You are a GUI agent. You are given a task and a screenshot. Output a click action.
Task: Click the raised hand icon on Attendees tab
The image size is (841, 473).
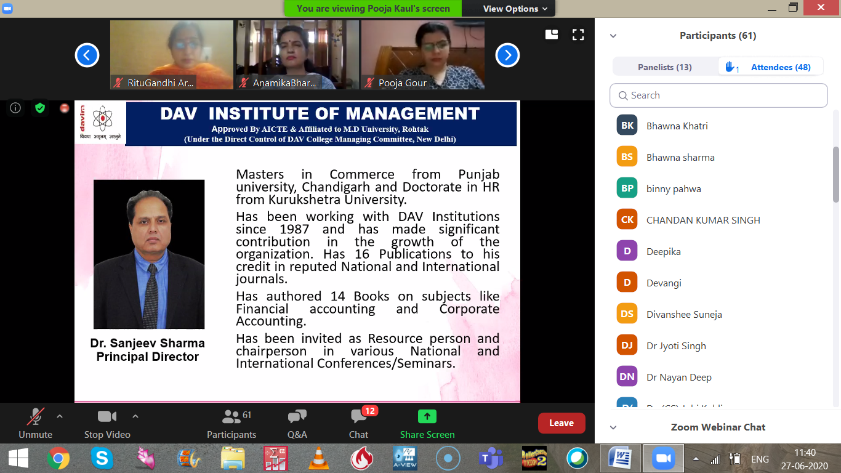(x=731, y=67)
